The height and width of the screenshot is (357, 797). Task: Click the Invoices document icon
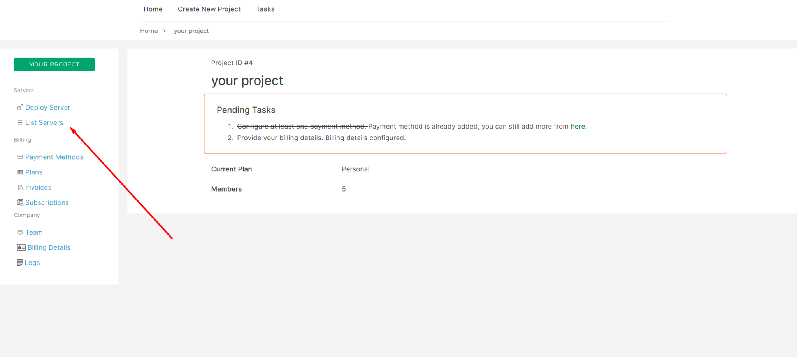[x=21, y=187]
